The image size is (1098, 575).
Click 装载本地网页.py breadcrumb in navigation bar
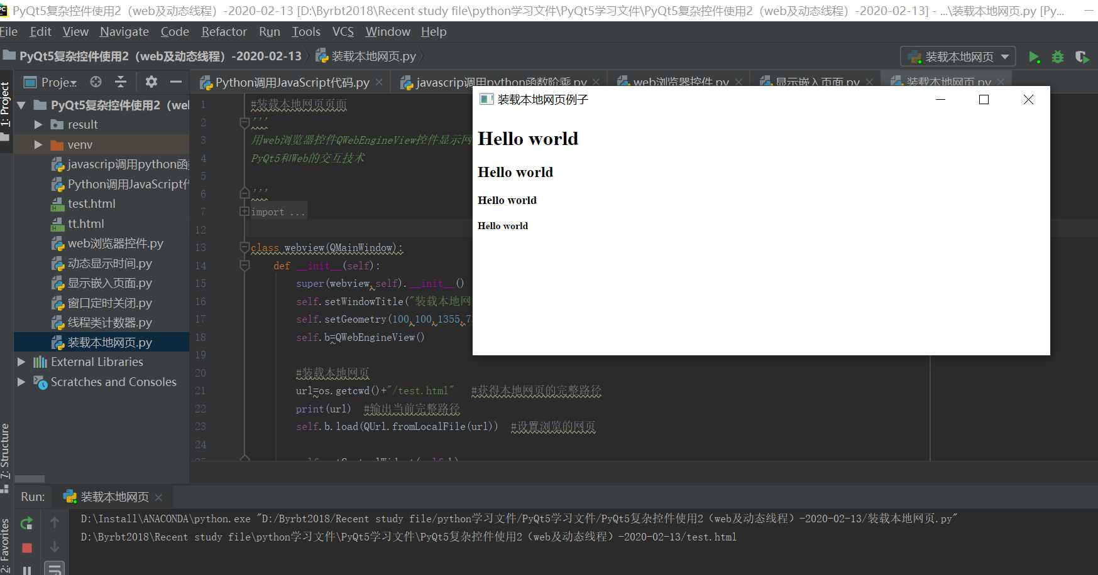click(366, 56)
